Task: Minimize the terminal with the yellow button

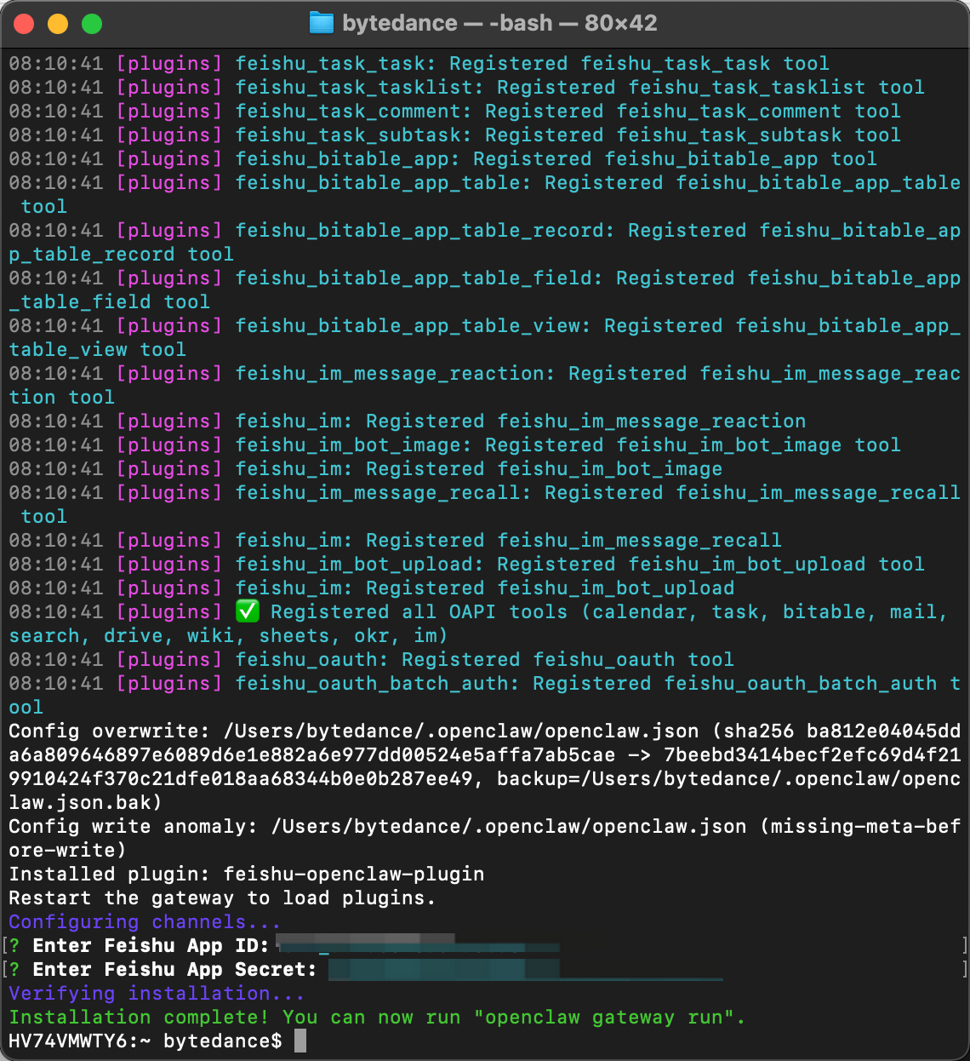Action: [58, 24]
